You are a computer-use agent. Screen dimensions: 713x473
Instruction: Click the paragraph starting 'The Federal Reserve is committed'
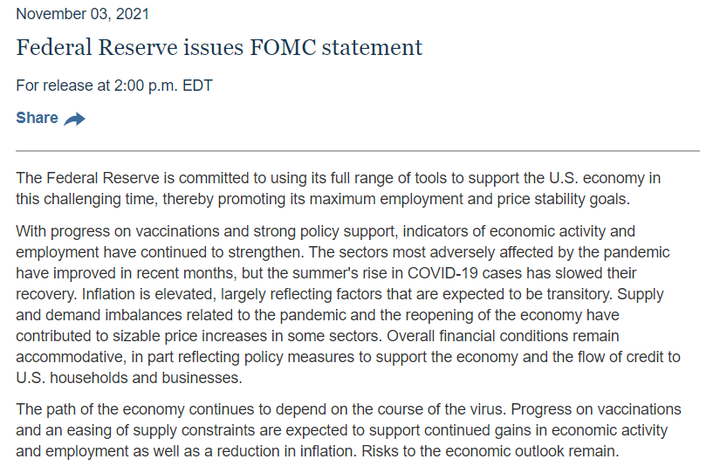click(339, 189)
